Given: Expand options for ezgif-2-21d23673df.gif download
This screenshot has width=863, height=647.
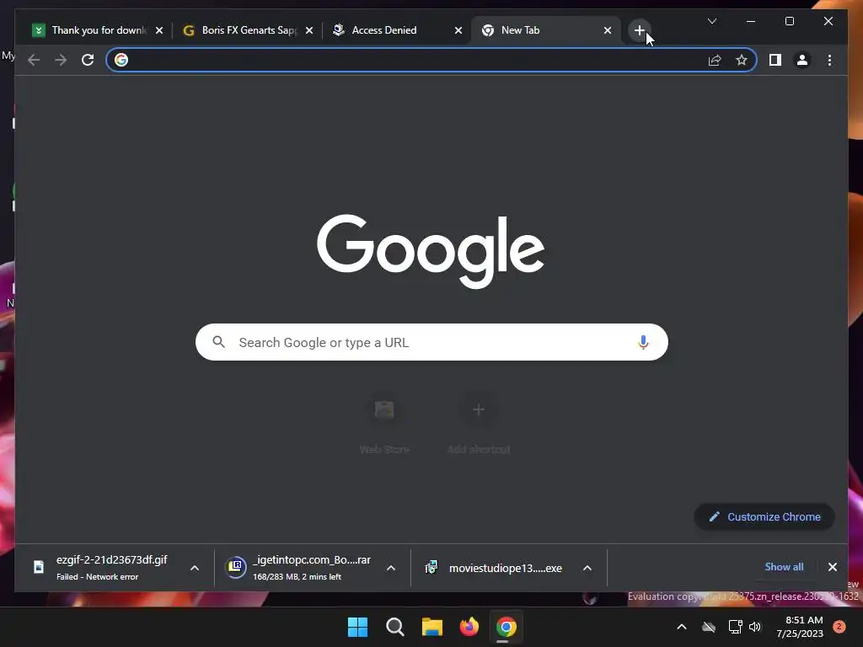Looking at the screenshot, I should (195, 568).
